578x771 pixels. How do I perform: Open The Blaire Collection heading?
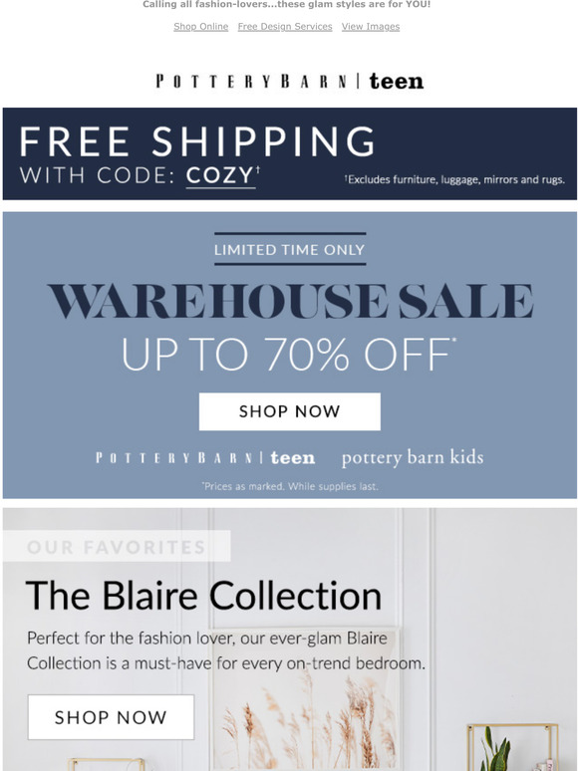203,596
